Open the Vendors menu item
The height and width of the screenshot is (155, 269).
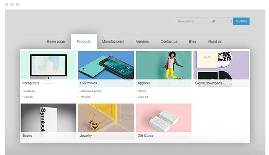(142, 42)
